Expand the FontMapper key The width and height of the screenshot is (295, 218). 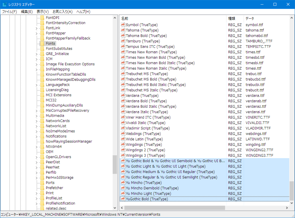(37, 33)
